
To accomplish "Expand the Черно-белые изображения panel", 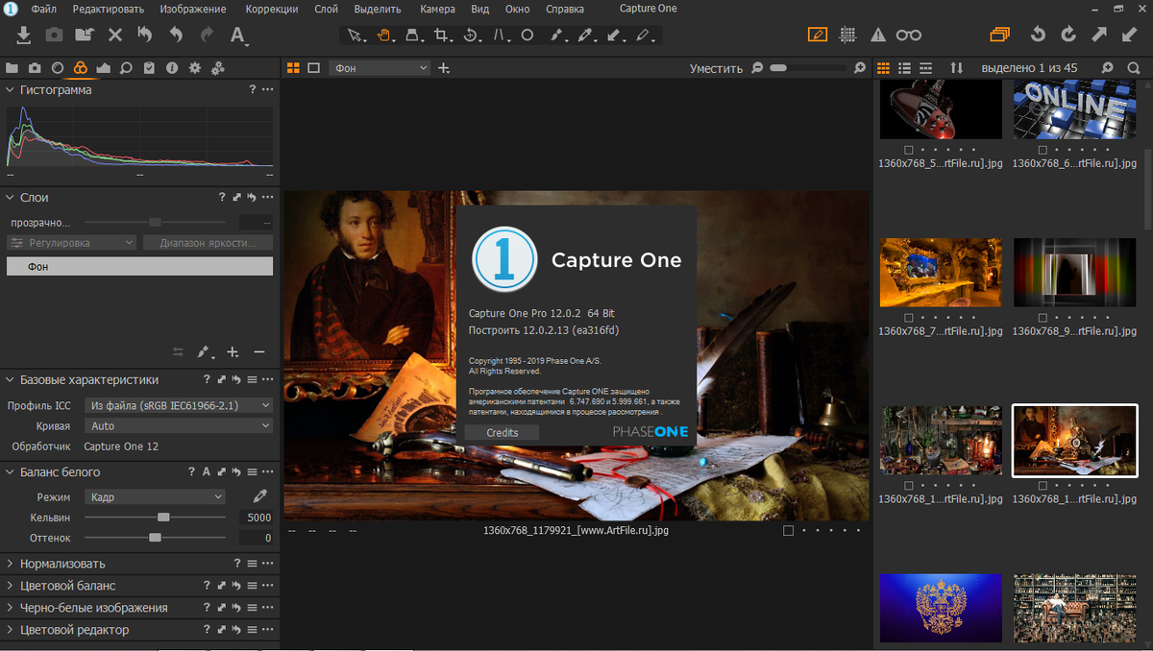I will click(x=11, y=608).
